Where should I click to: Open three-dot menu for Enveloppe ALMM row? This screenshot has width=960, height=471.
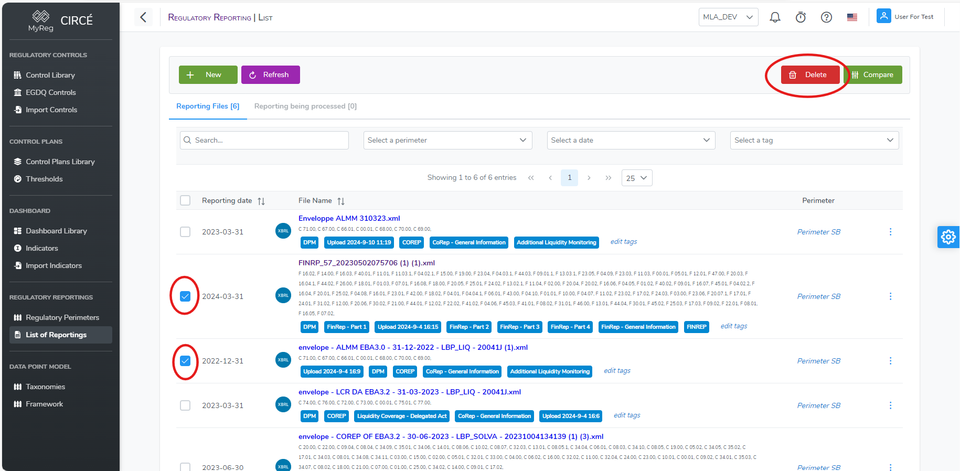pyautogui.click(x=890, y=232)
